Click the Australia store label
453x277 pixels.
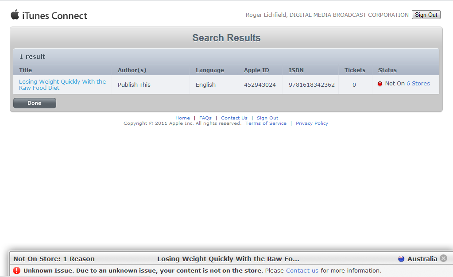(x=422, y=259)
